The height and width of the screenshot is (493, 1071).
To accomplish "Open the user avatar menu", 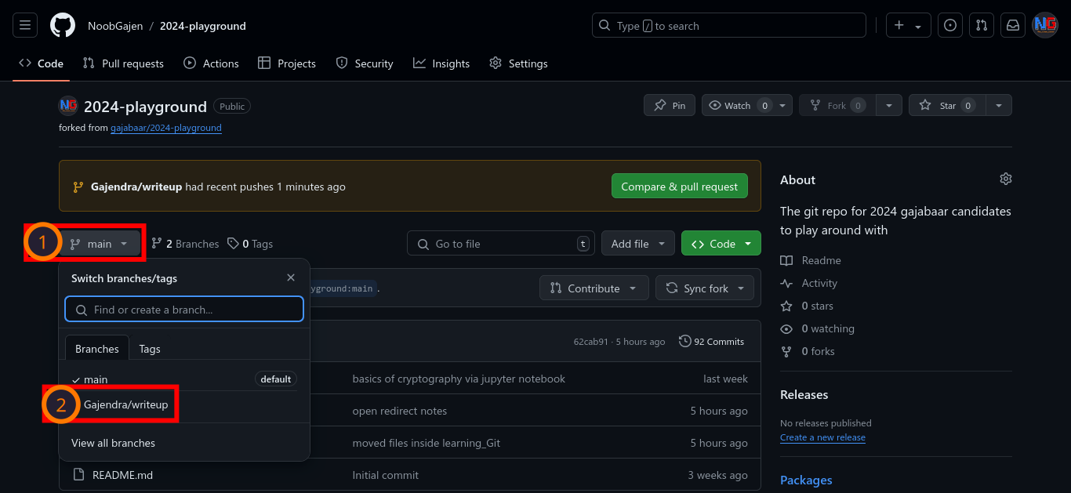I will point(1045,25).
